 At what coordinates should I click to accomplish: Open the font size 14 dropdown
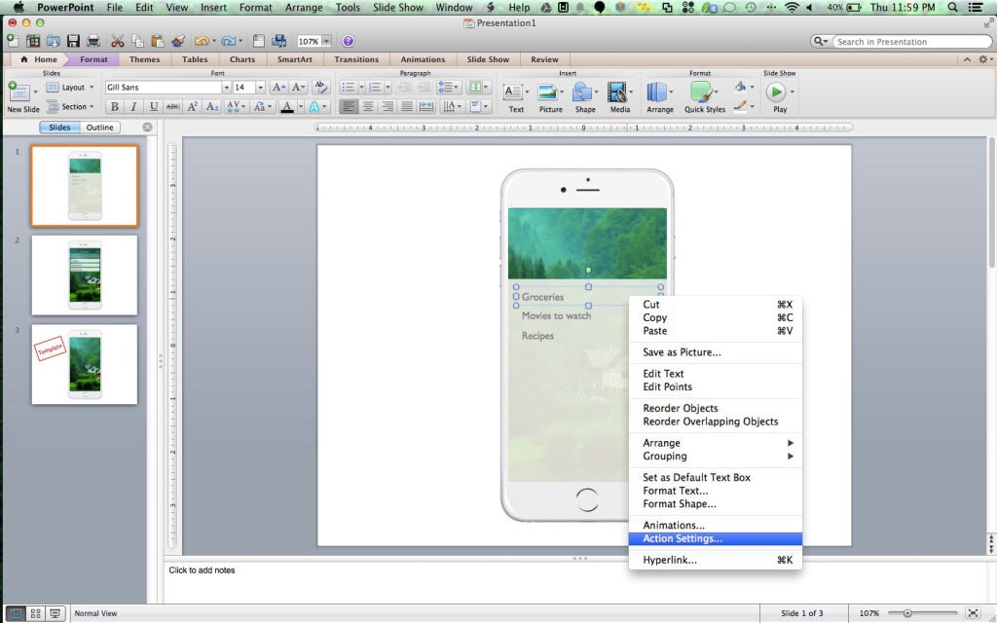tap(260, 87)
